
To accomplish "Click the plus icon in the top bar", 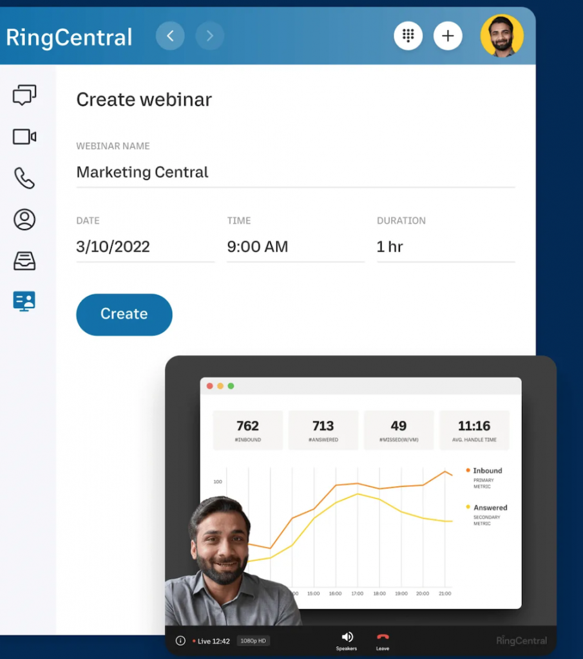I will point(448,35).
